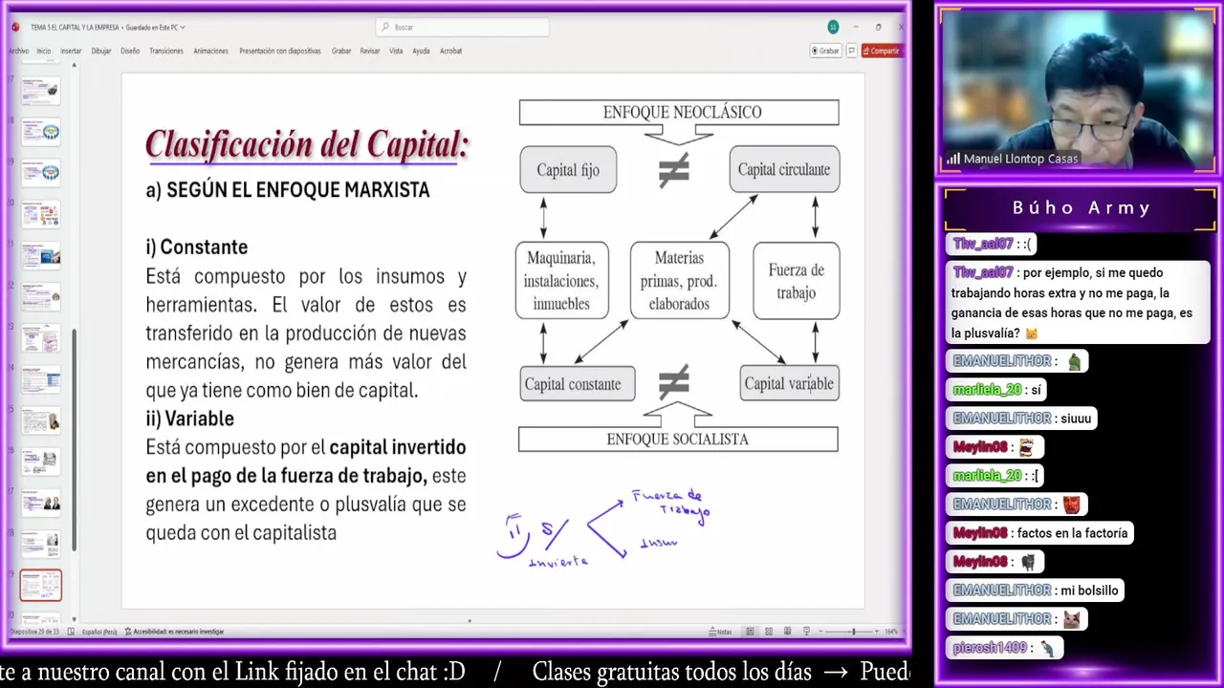Select the Grabar ribbon tab
This screenshot has height=688, width=1224.
[341, 51]
